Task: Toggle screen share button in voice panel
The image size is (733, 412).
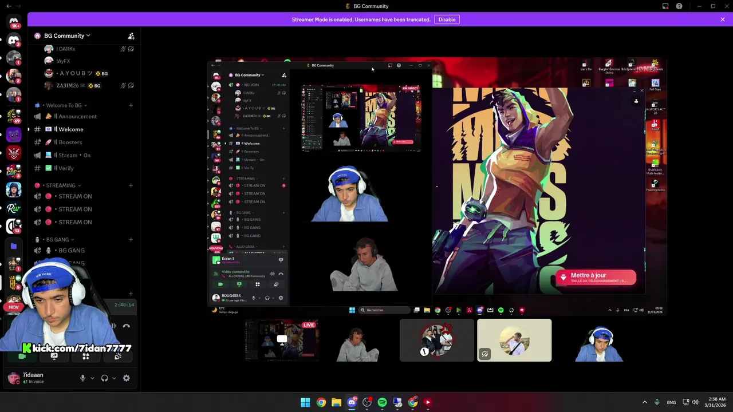Action: 54,356
